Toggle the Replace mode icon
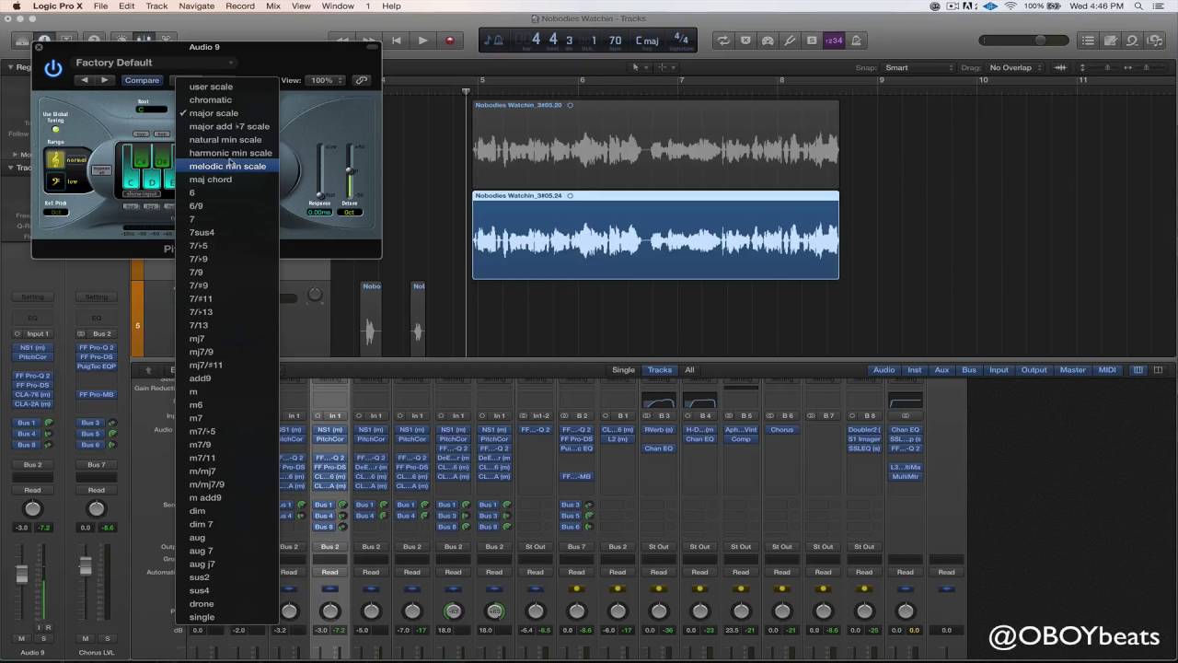 pos(745,41)
